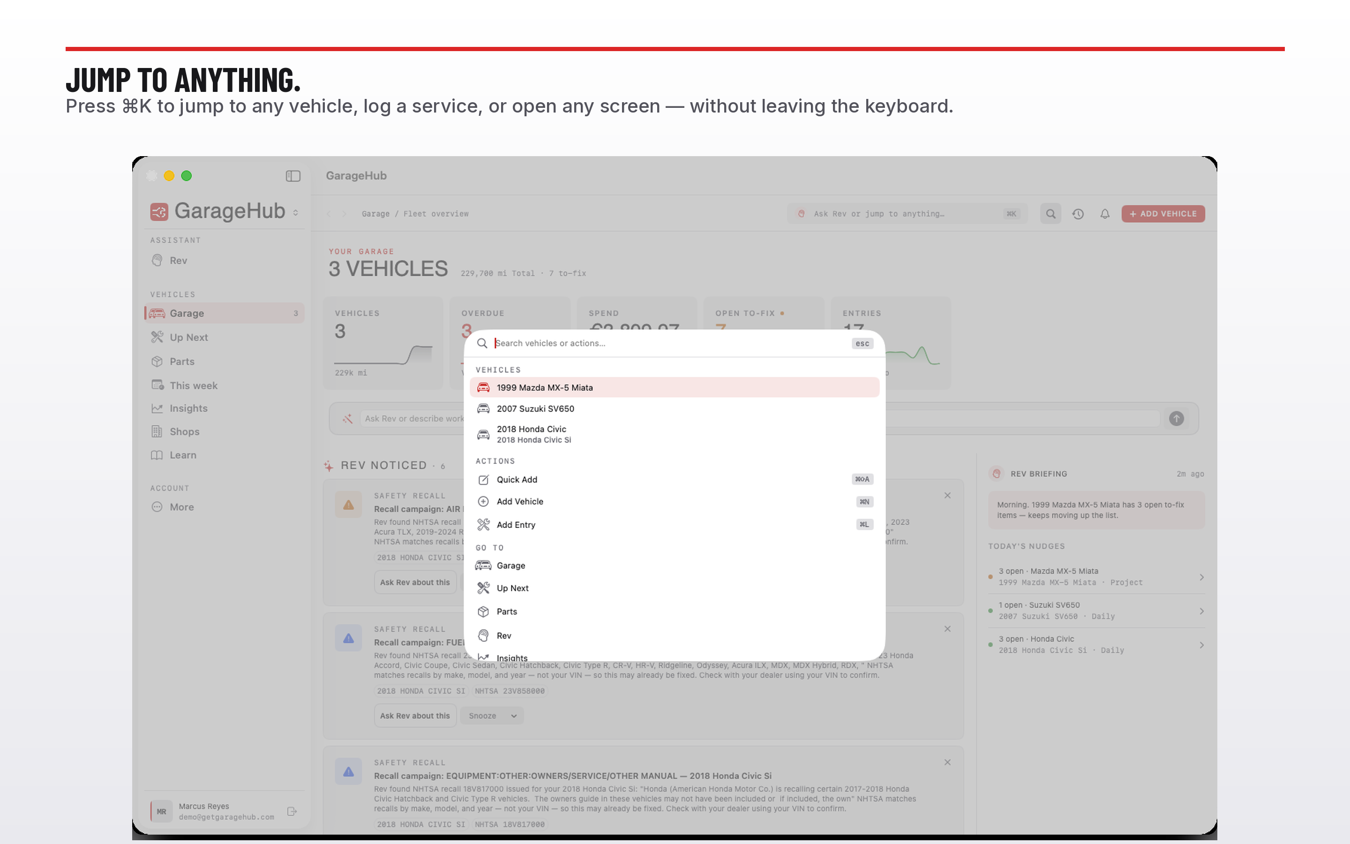Click the Rev briefing morning message
This screenshot has width=1350, height=844.
point(1096,510)
